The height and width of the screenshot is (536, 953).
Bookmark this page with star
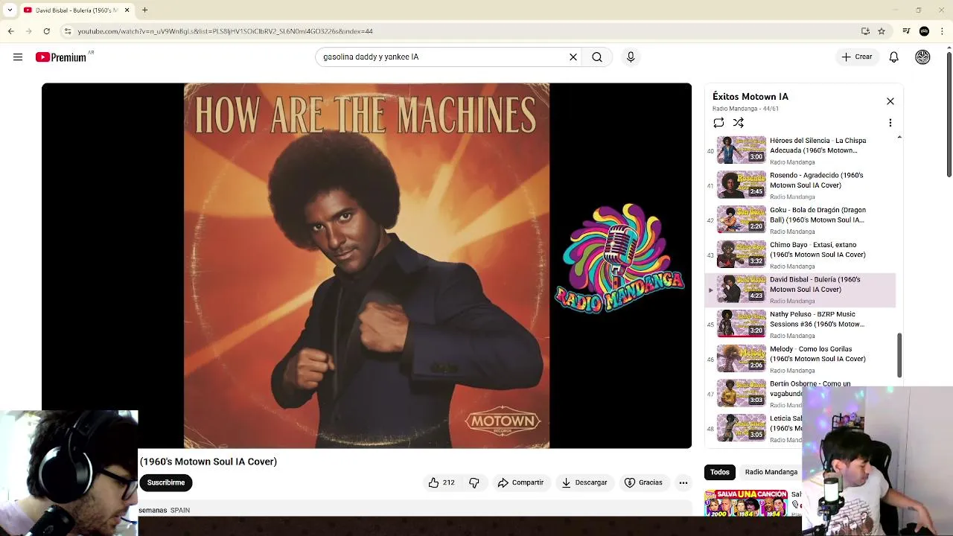pyautogui.click(x=882, y=31)
